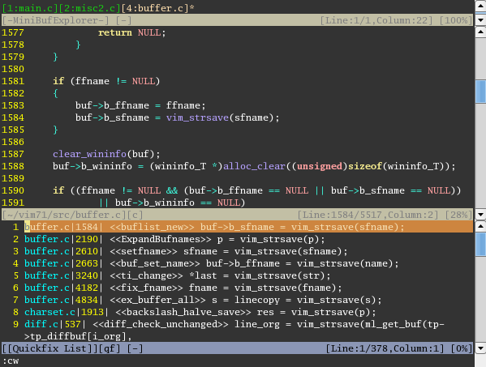Click the '|| buf->b_wininfo == NULL)' line 1591

(172, 203)
